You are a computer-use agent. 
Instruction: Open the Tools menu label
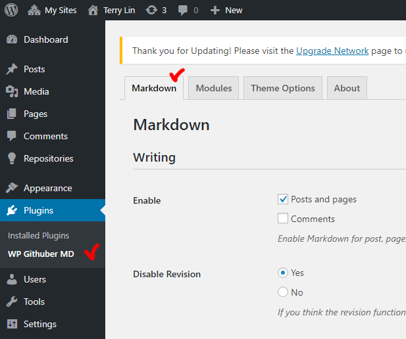click(x=34, y=302)
